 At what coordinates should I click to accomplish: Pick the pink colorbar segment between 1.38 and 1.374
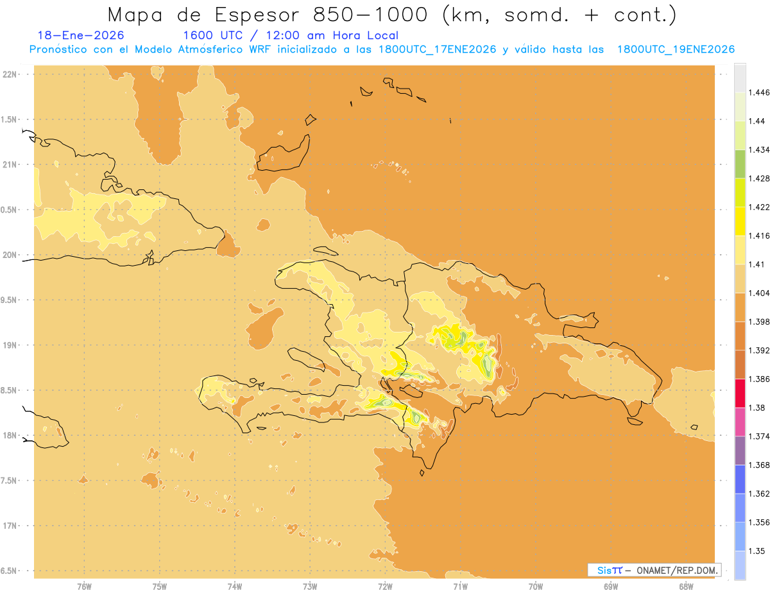point(740,422)
